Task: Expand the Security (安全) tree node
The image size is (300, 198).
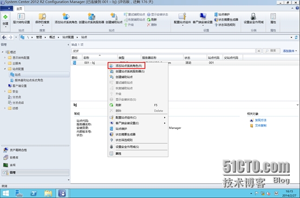Action: [5, 92]
